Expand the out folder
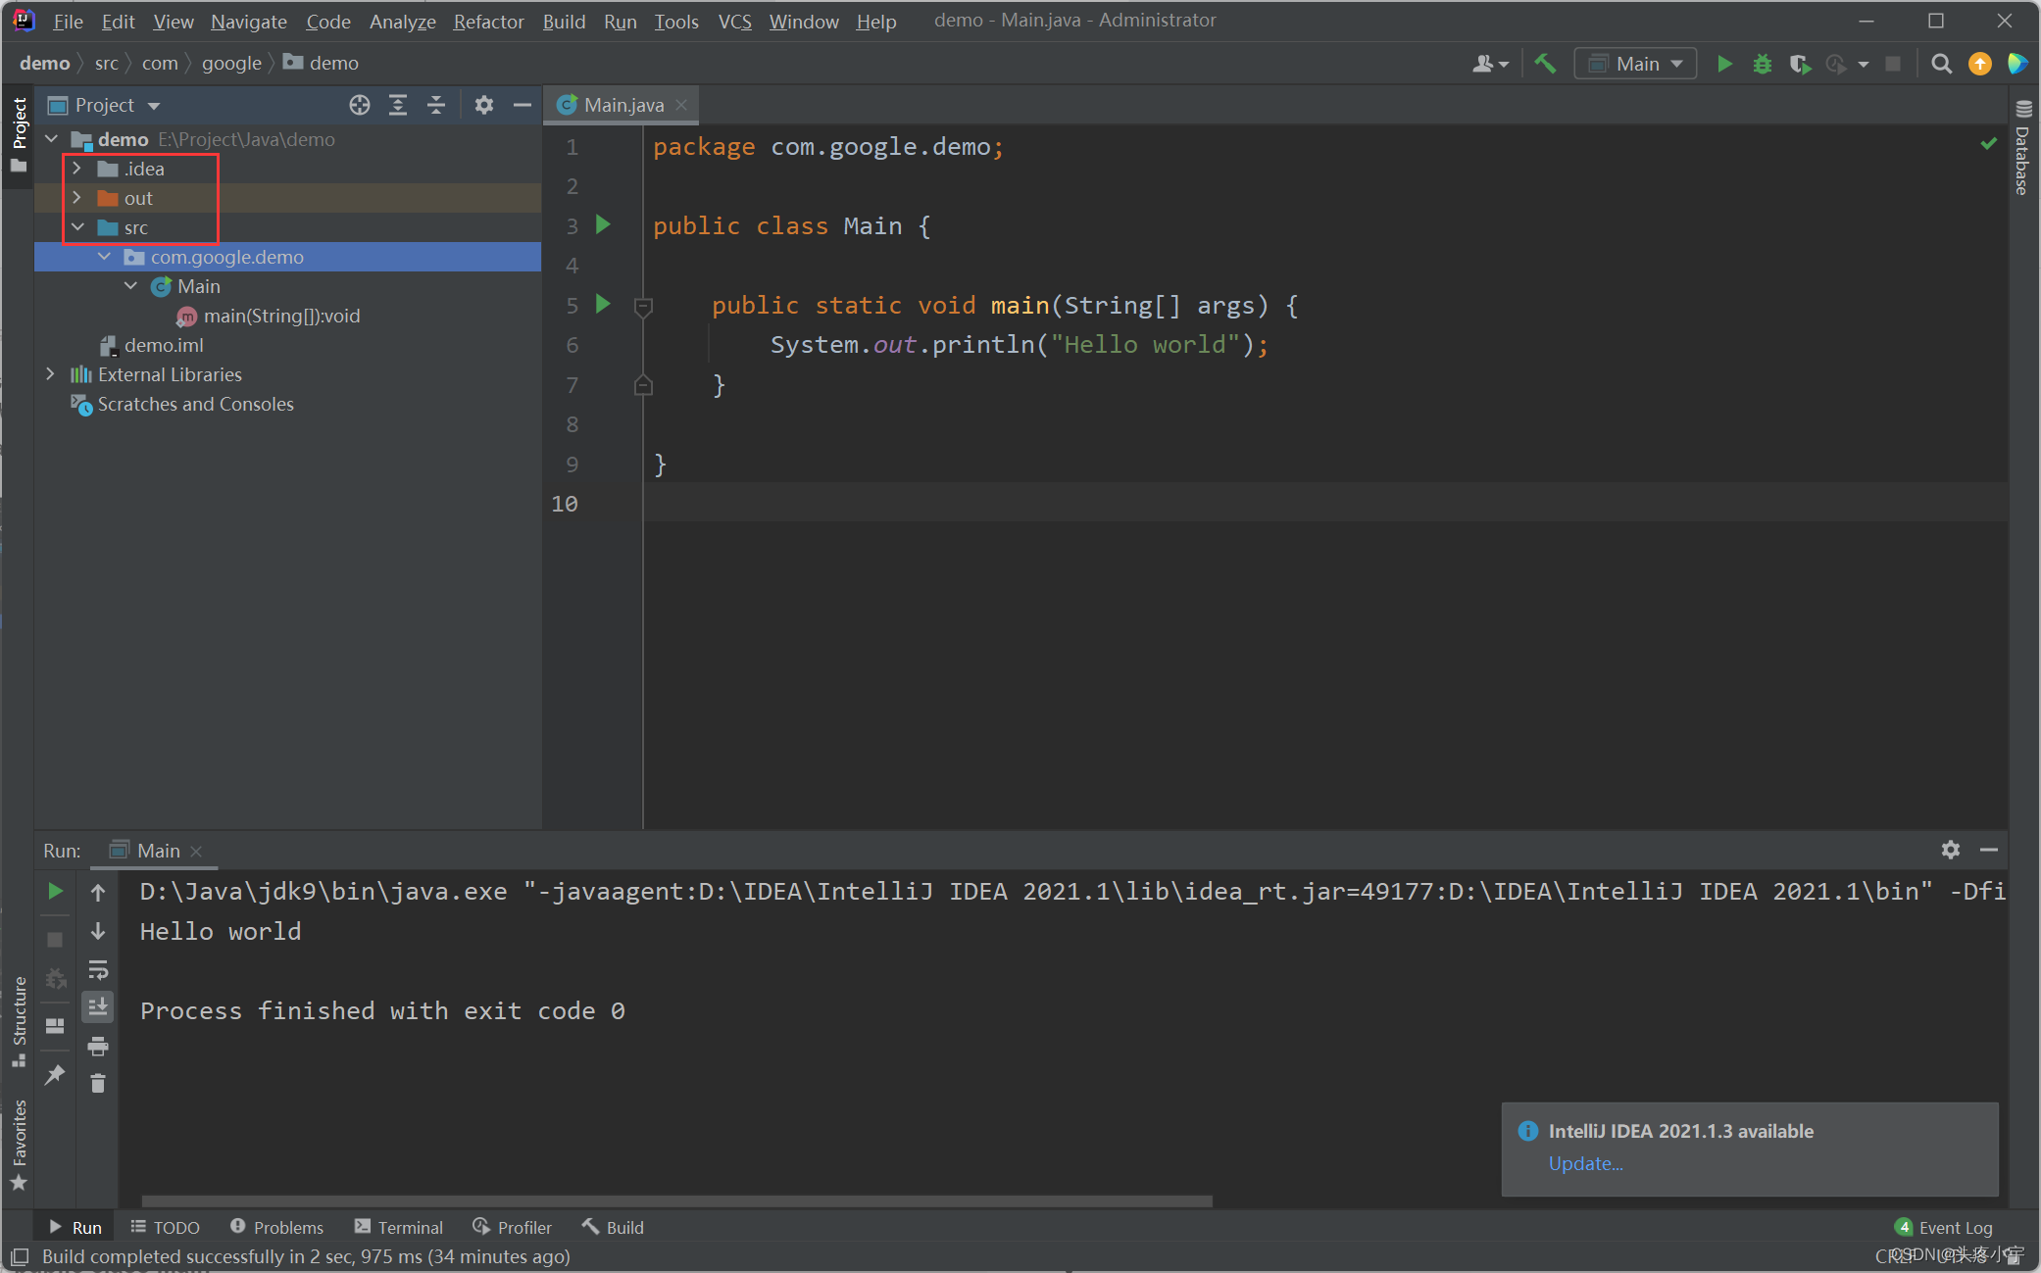The width and height of the screenshot is (2041, 1273). (x=76, y=198)
